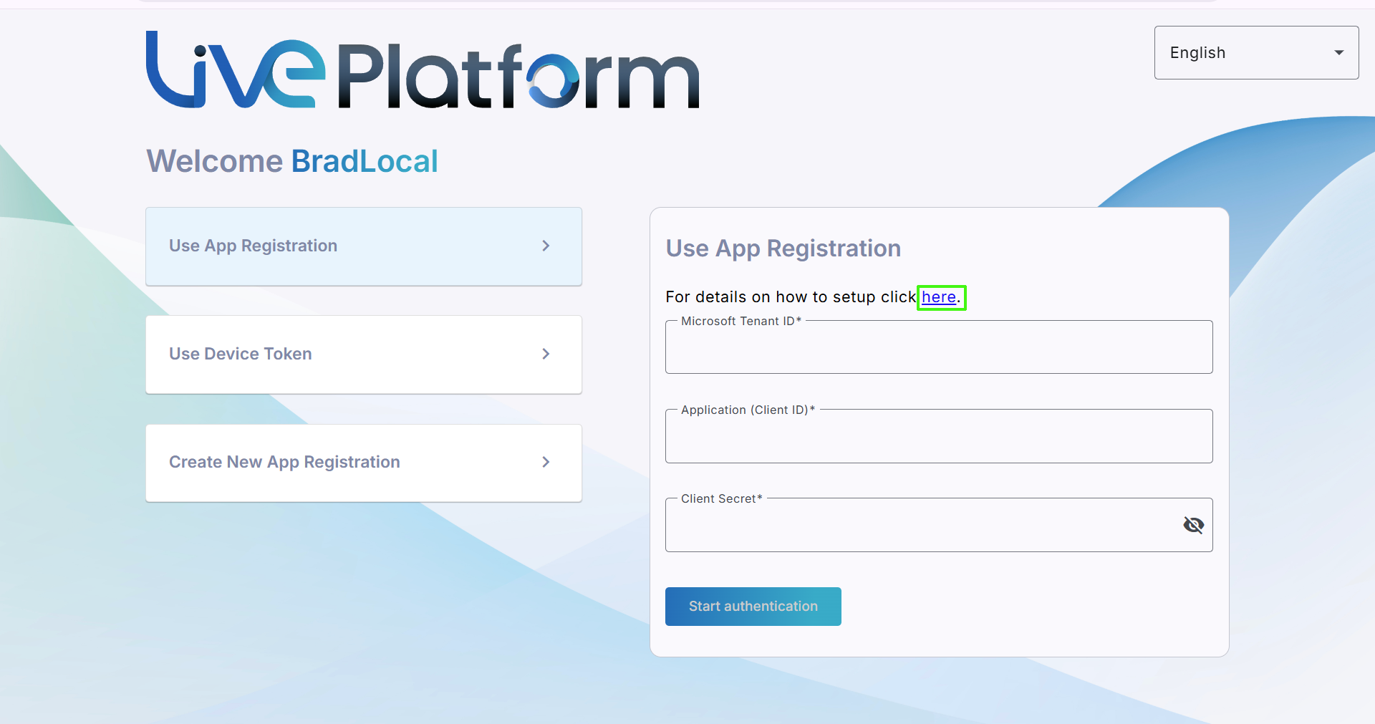Focus the Microsoft Tenant ID field
Screen dimensions: 1375x724
pos(938,349)
